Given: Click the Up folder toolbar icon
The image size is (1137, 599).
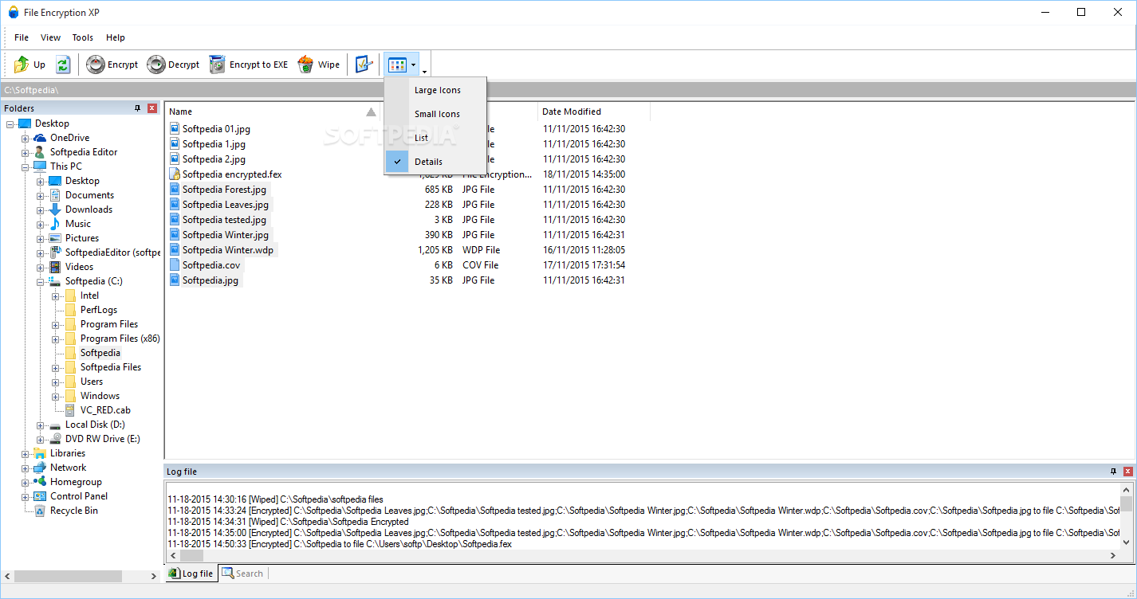Looking at the screenshot, I should [22, 65].
